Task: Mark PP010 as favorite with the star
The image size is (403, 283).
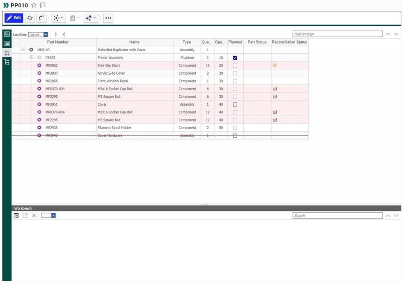Action: (x=33, y=5)
